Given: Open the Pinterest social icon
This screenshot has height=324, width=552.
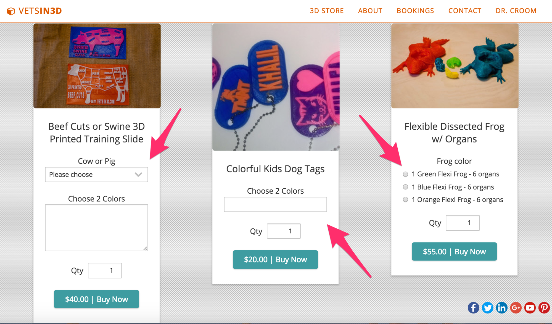Looking at the screenshot, I should click(x=544, y=308).
